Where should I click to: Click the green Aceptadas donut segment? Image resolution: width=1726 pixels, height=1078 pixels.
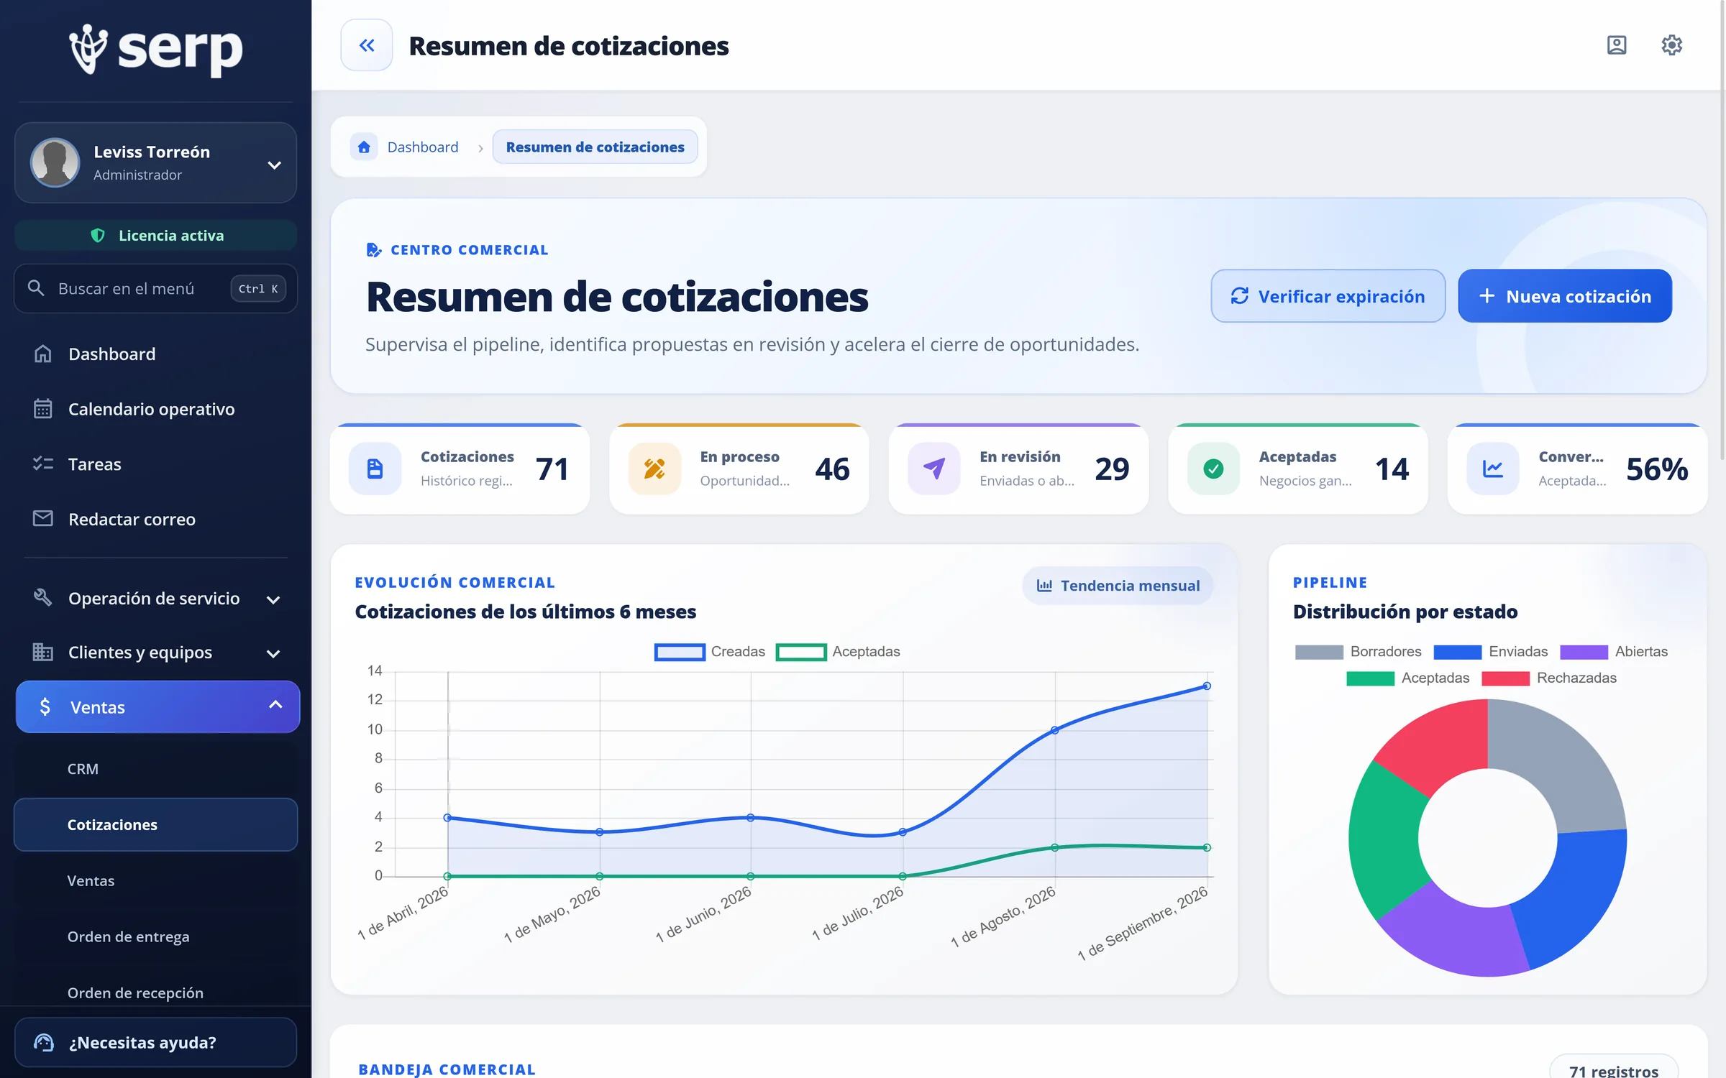[1384, 841]
